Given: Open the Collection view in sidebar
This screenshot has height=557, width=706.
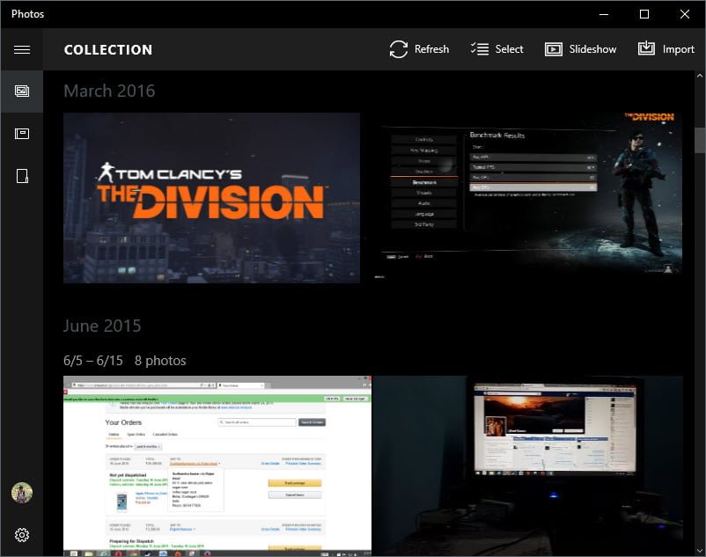Looking at the screenshot, I should (x=21, y=91).
